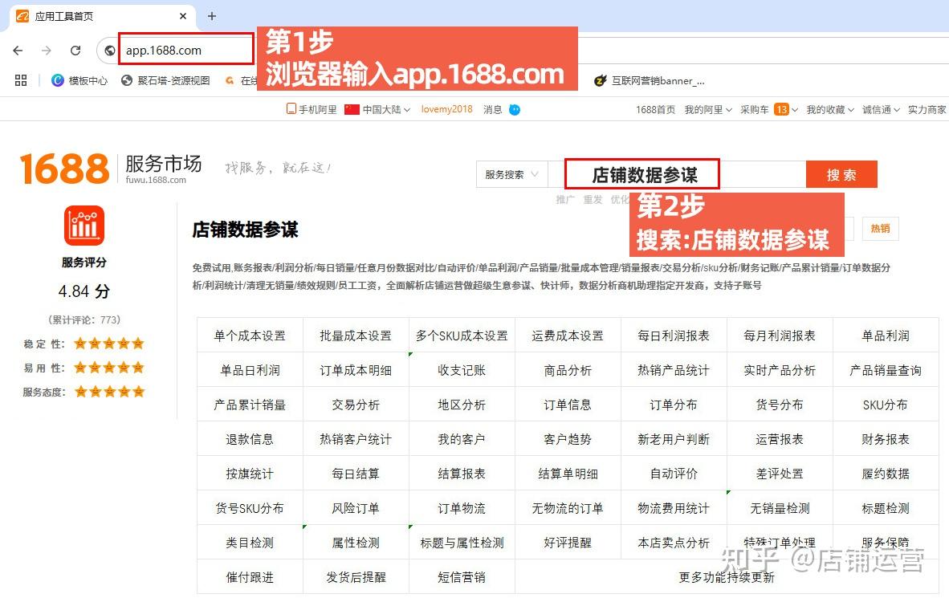This screenshot has height=598, width=949.
Task: Click the browser page refresh icon
Action: click(76, 49)
